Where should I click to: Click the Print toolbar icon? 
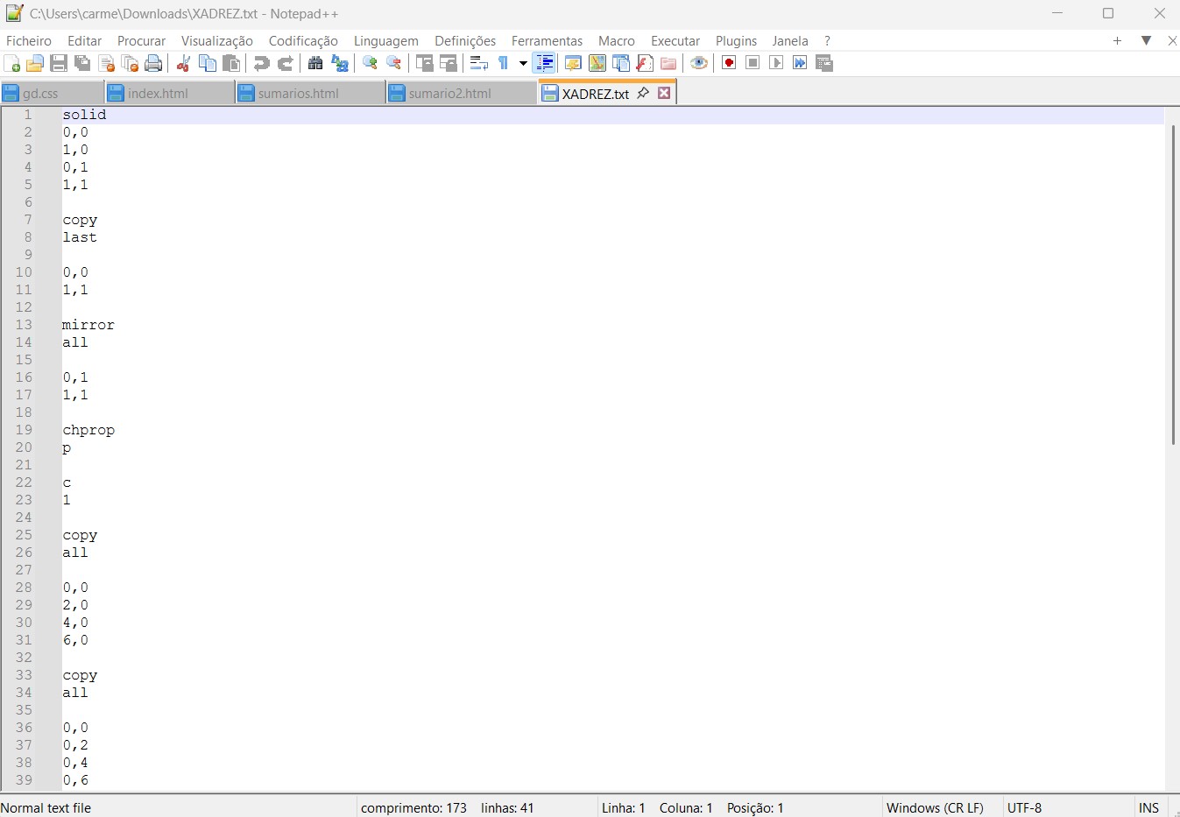(154, 63)
